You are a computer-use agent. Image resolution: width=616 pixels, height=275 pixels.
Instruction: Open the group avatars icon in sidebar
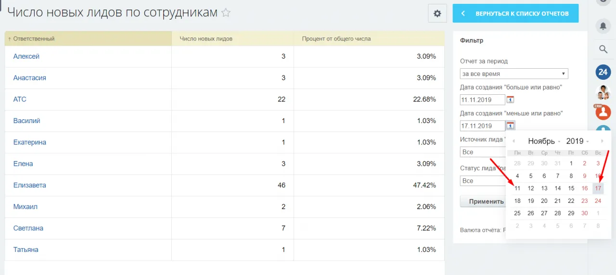(x=603, y=92)
